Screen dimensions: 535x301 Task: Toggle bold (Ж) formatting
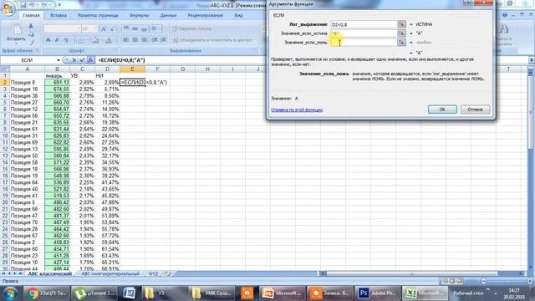[48, 40]
